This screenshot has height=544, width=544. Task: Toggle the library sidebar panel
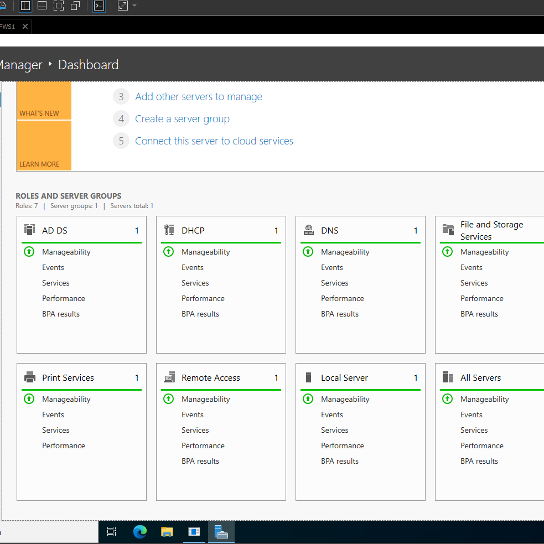click(x=25, y=6)
